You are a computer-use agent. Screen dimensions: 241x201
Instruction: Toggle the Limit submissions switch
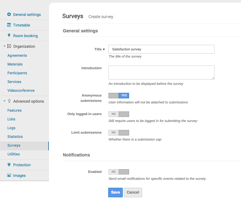pos(119,133)
